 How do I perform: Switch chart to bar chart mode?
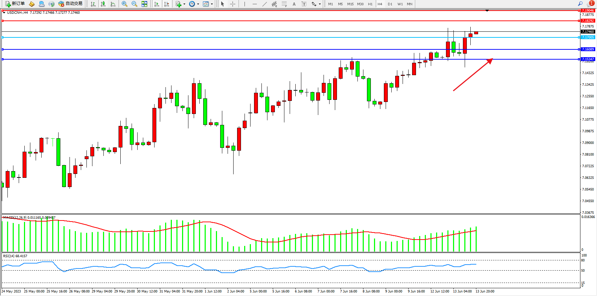pyautogui.click(x=93, y=4)
